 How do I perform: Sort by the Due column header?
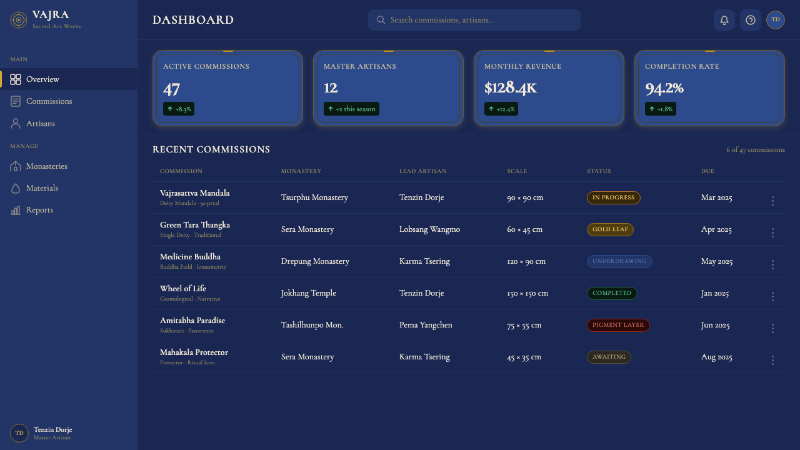tap(707, 171)
